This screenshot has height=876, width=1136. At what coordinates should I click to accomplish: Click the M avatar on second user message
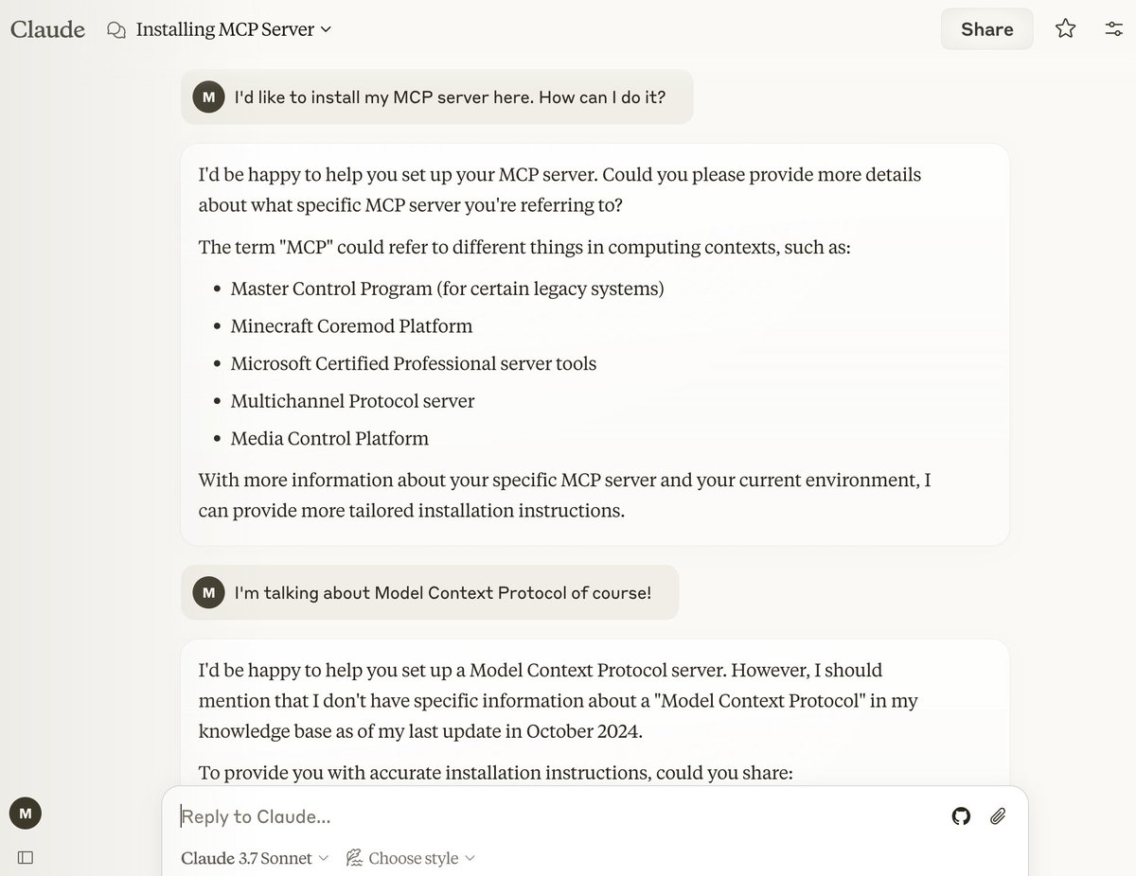pos(208,592)
